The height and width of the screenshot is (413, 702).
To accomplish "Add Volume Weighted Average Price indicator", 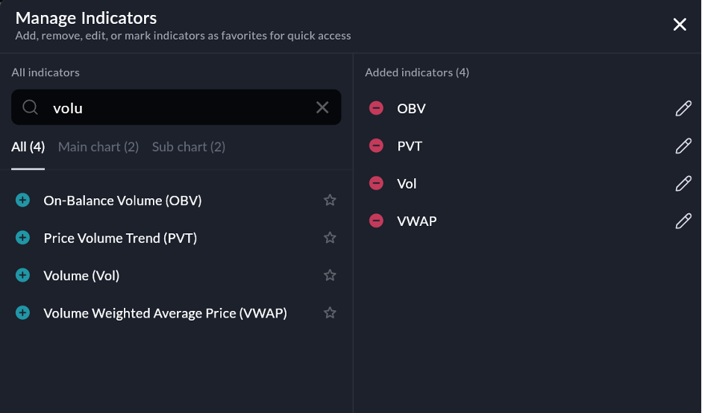I will (22, 313).
